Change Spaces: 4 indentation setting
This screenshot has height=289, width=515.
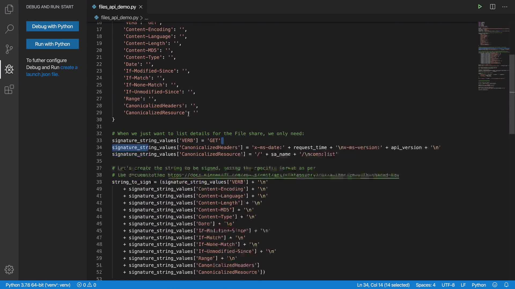425,285
